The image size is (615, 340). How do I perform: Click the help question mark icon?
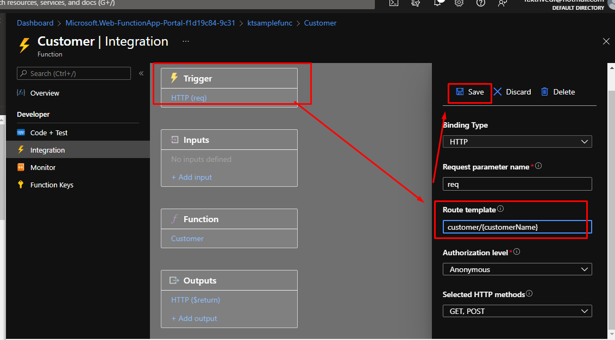480,3
